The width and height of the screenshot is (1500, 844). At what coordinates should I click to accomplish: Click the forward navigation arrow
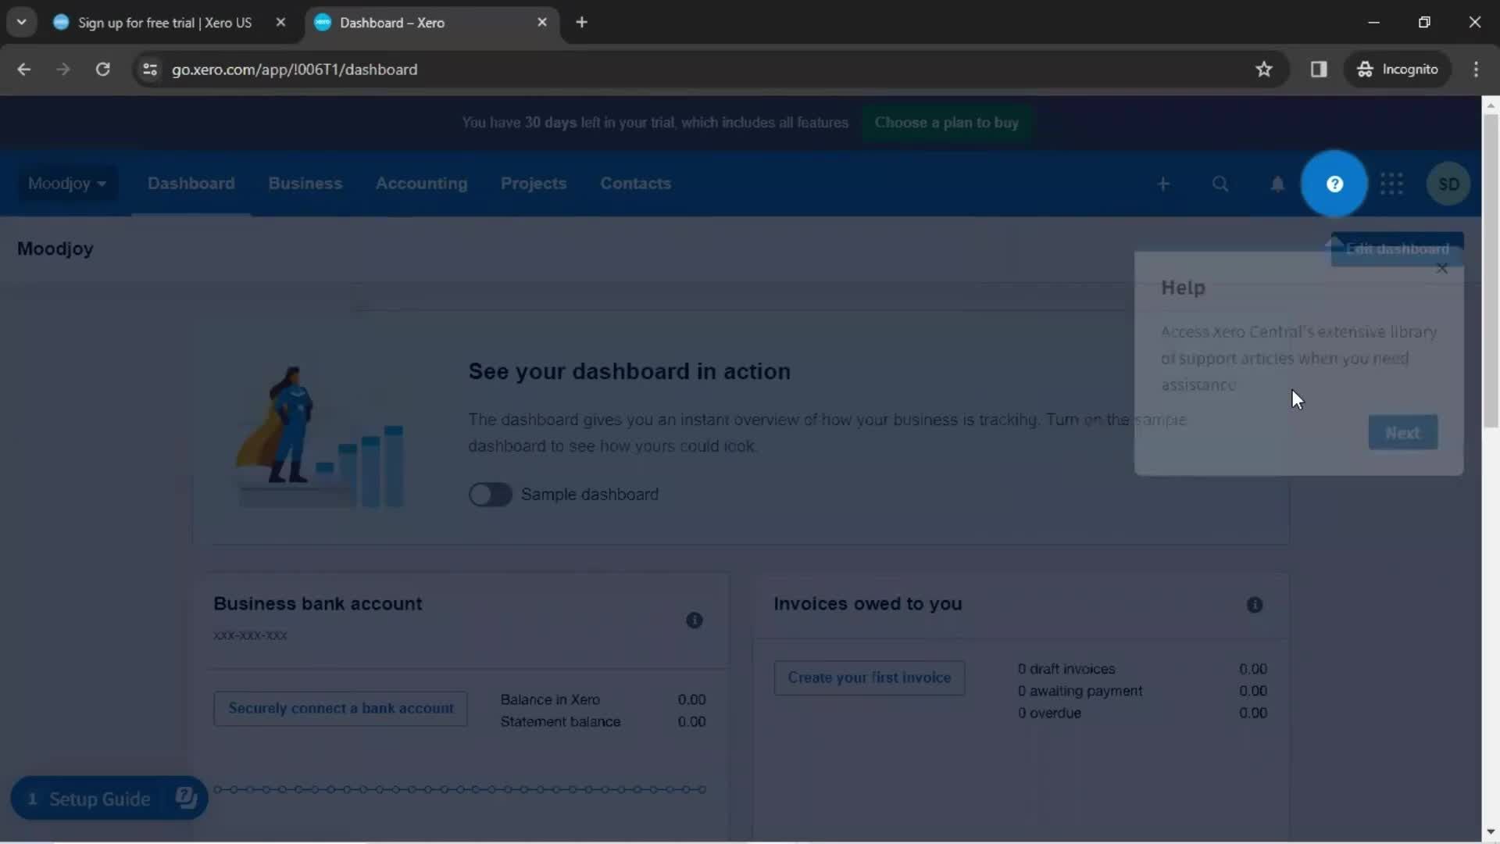[x=63, y=70]
